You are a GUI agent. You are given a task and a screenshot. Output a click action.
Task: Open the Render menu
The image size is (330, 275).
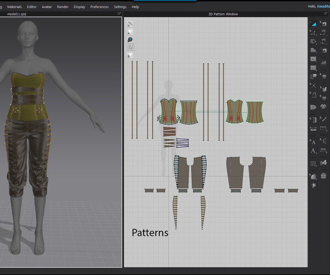point(63,7)
